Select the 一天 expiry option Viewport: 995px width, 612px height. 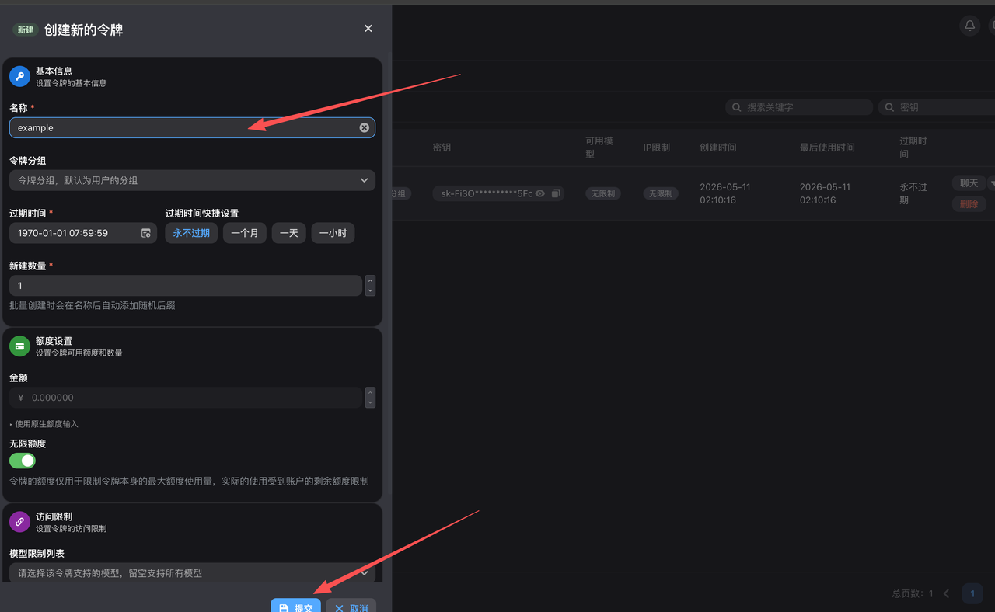tap(288, 233)
